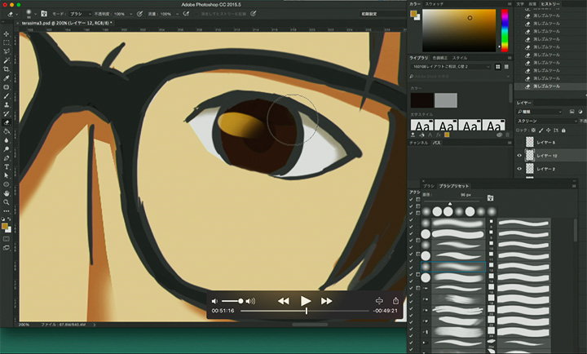Screen dimensions: 587x354
Task: Switch to the ブラシプリセット tab
Action: coord(454,186)
